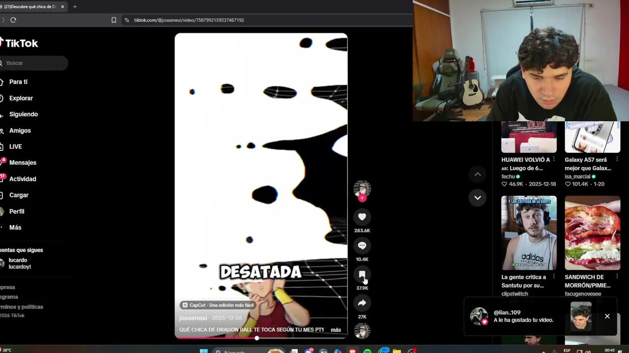
Task: Open the Para ti feed
Action: tap(18, 82)
